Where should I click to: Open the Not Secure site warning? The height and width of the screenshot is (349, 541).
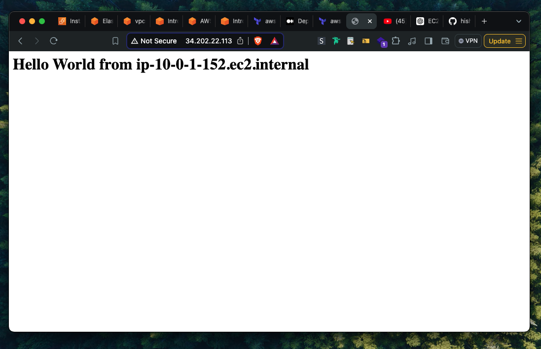(154, 41)
